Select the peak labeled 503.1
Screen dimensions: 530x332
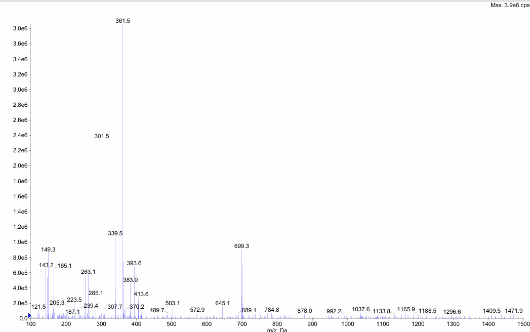[x=173, y=303]
